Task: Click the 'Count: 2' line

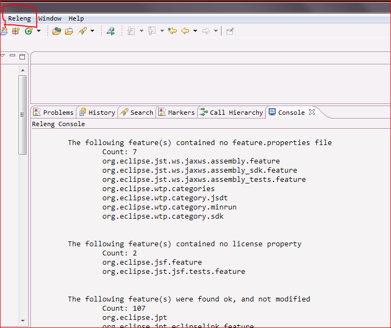Action: click(120, 253)
